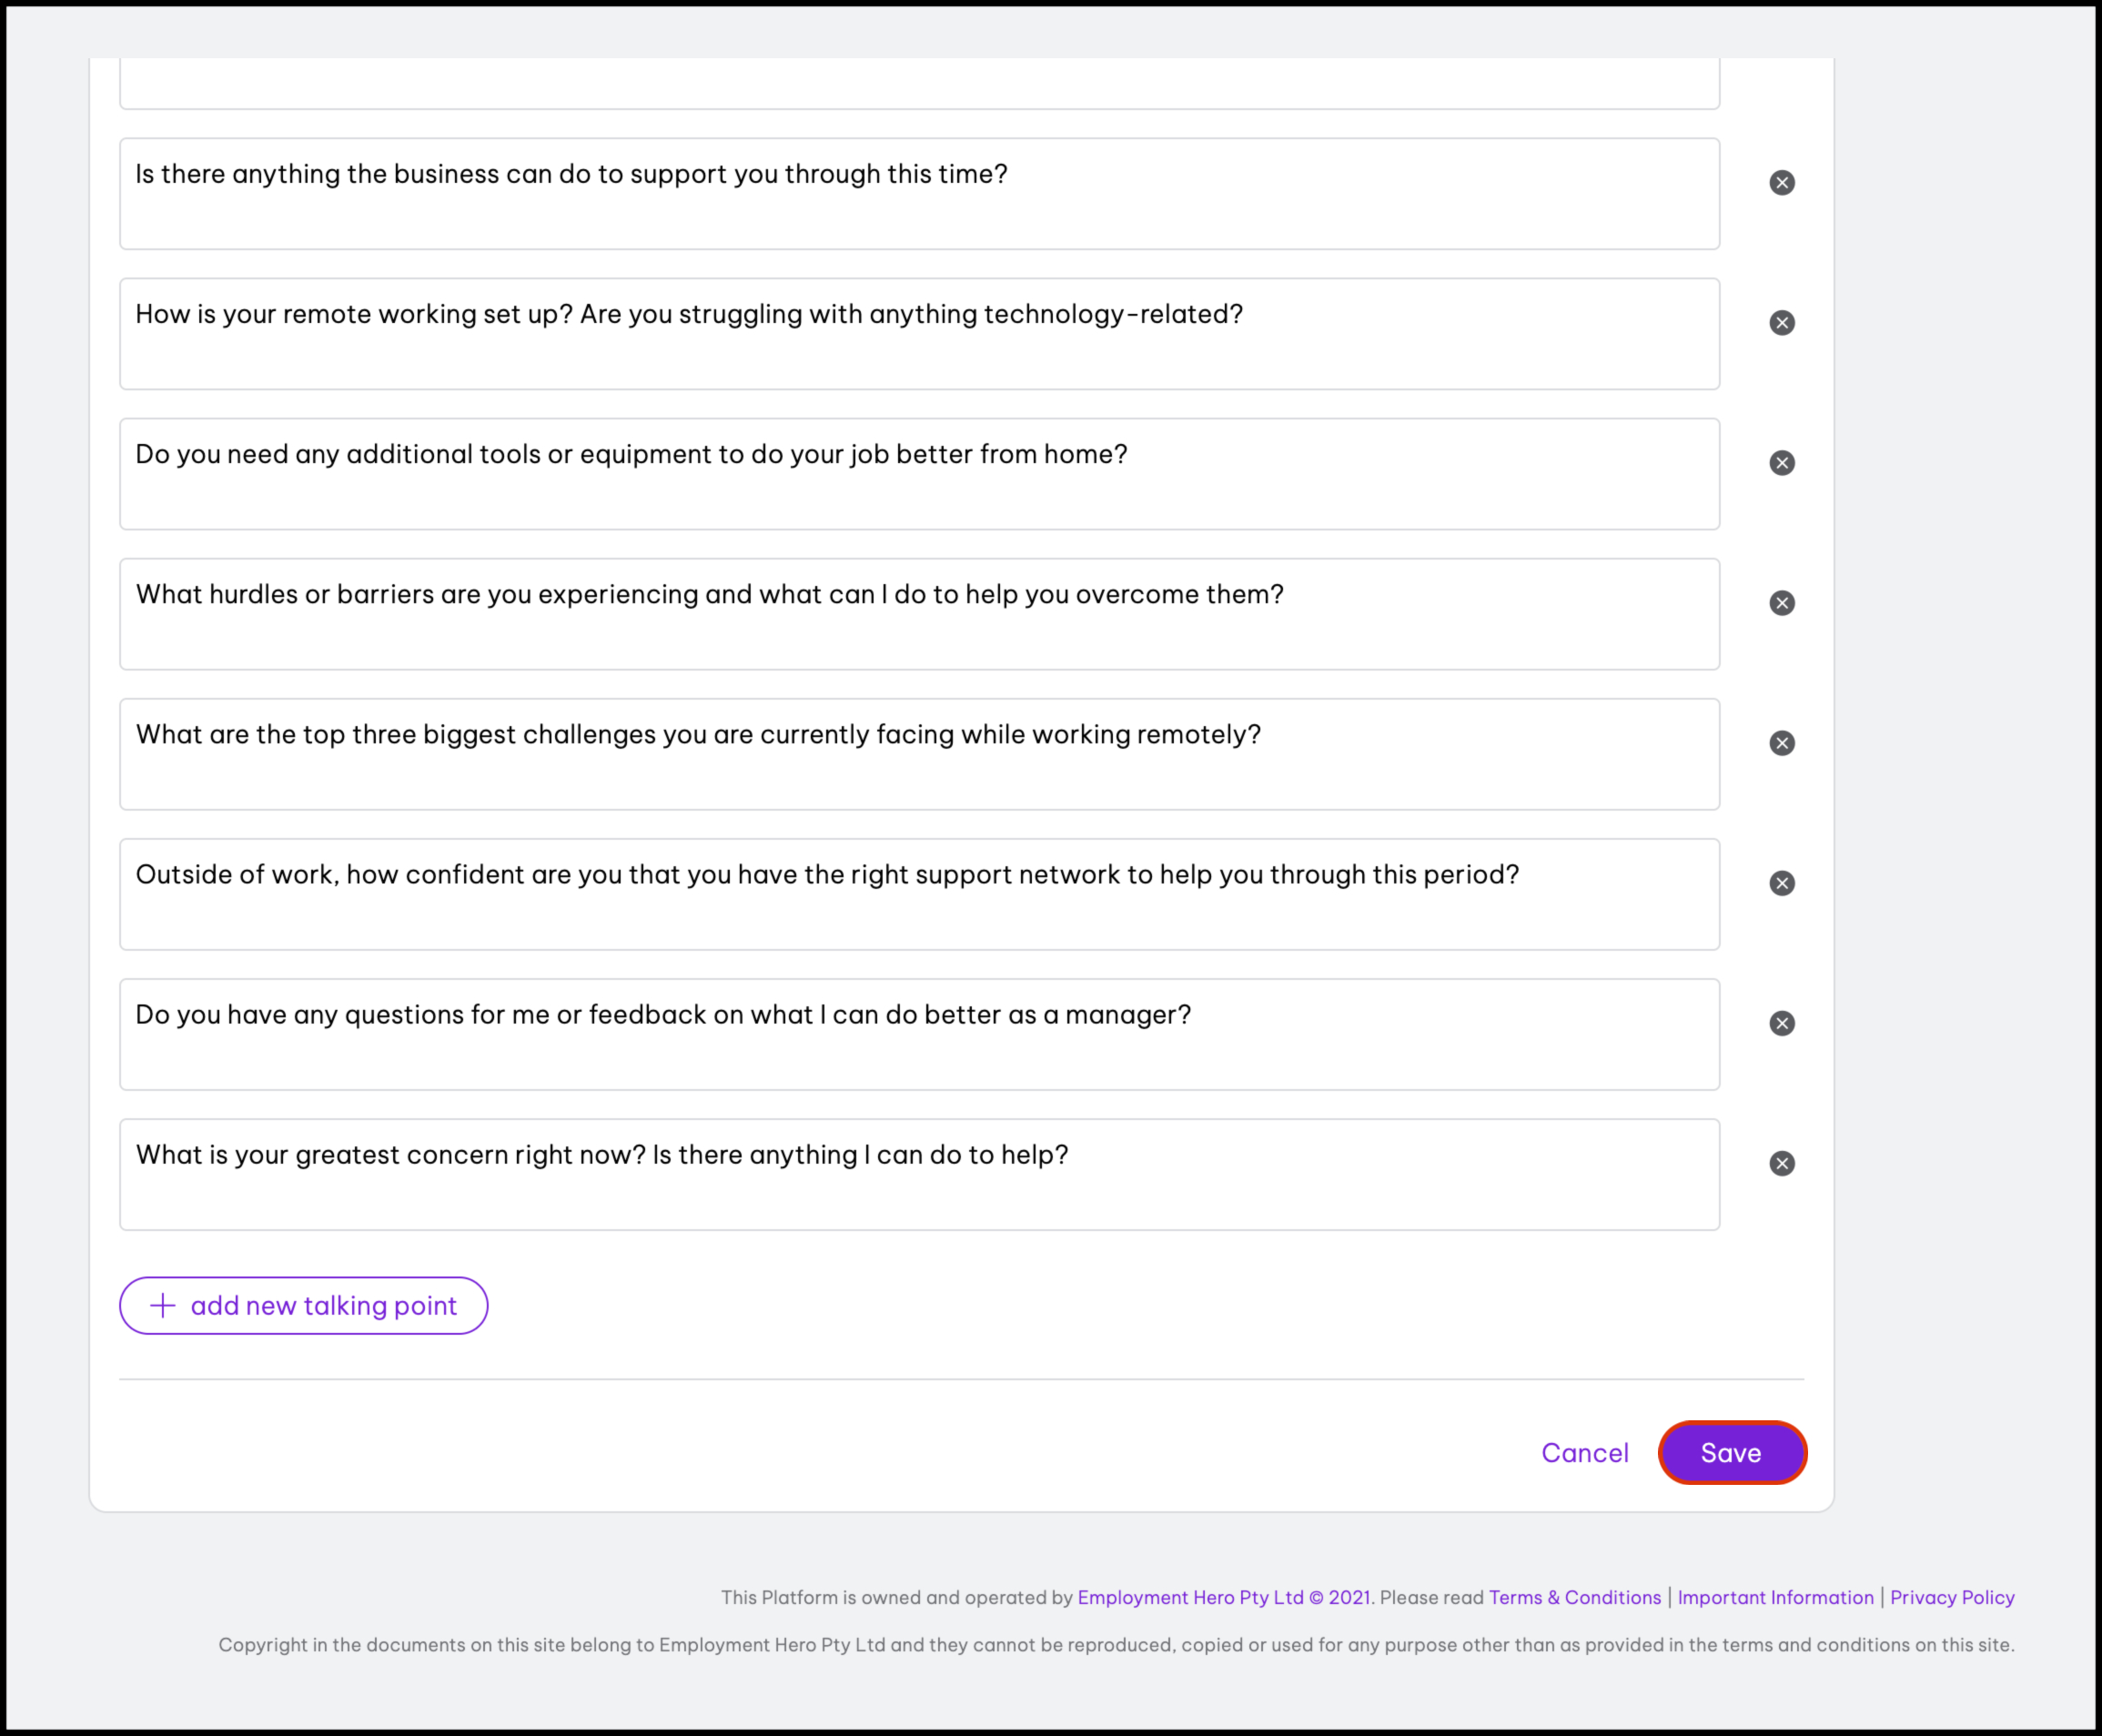Remove the feedback as a manager question
Screen dimensions: 2102x1736
coord(1781,1023)
